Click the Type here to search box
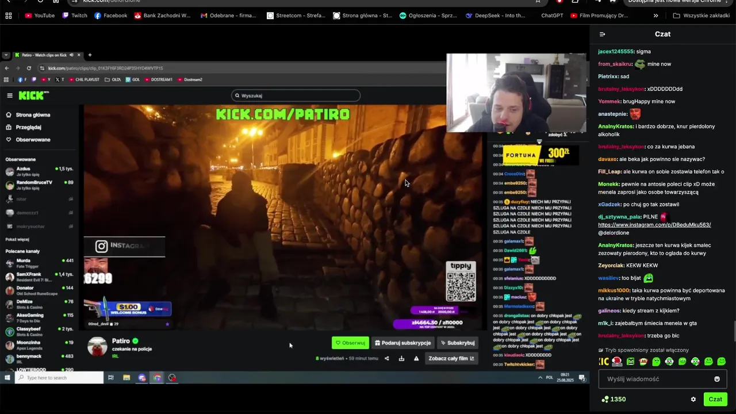The height and width of the screenshot is (414, 736). [x=59, y=378]
